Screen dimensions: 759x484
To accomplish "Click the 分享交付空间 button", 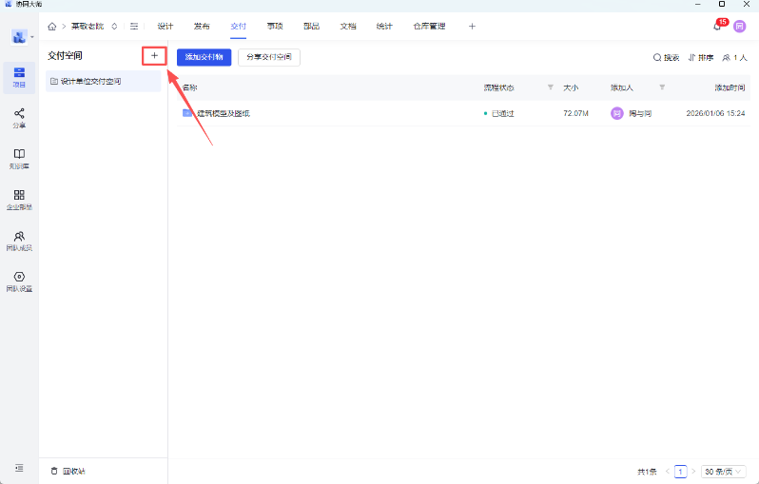I will coord(268,57).
